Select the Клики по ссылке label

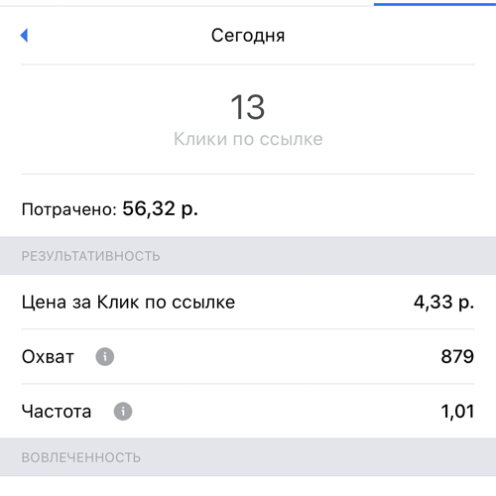click(x=248, y=139)
